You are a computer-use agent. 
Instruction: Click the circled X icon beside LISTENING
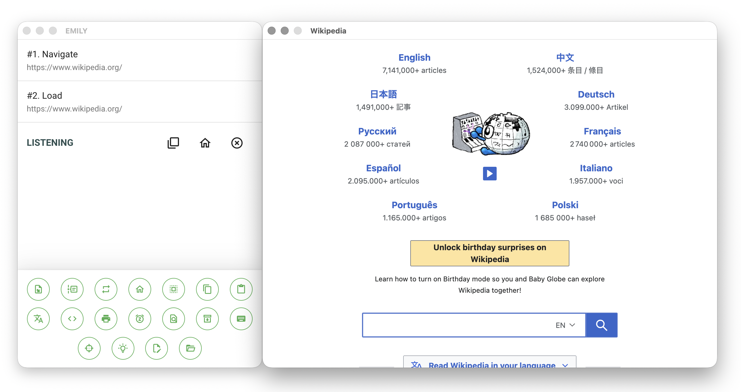(237, 143)
